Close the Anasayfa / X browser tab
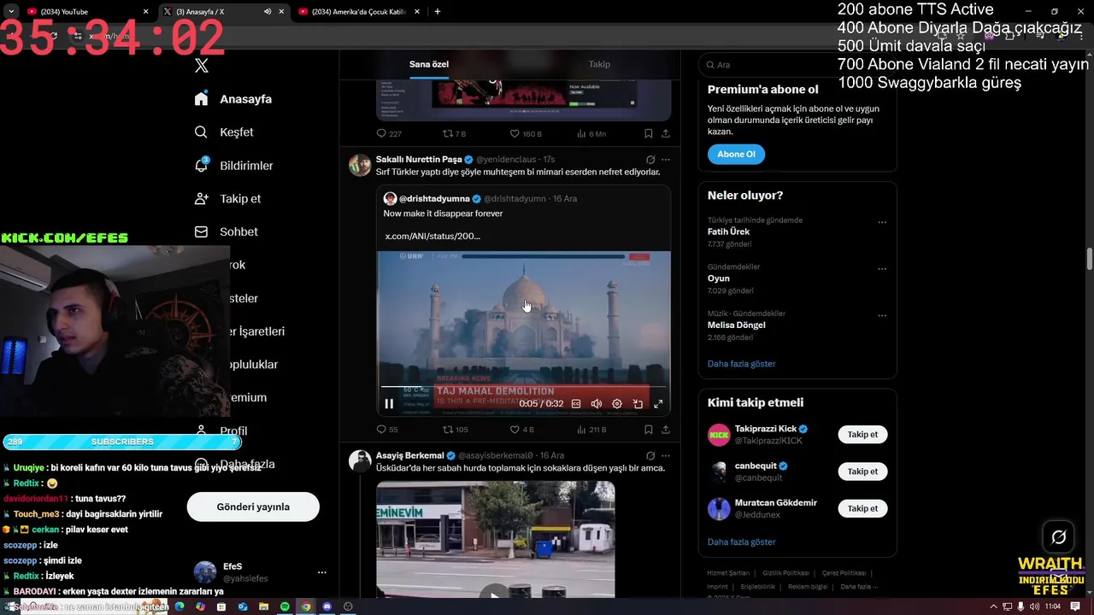The height and width of the screenshot is (615, 1094). pos(283,12)
